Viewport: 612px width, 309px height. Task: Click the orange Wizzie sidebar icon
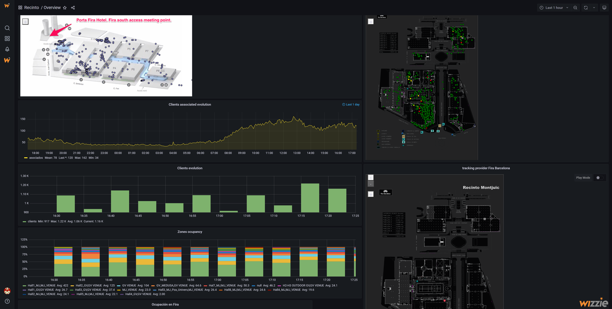point(7,60)
